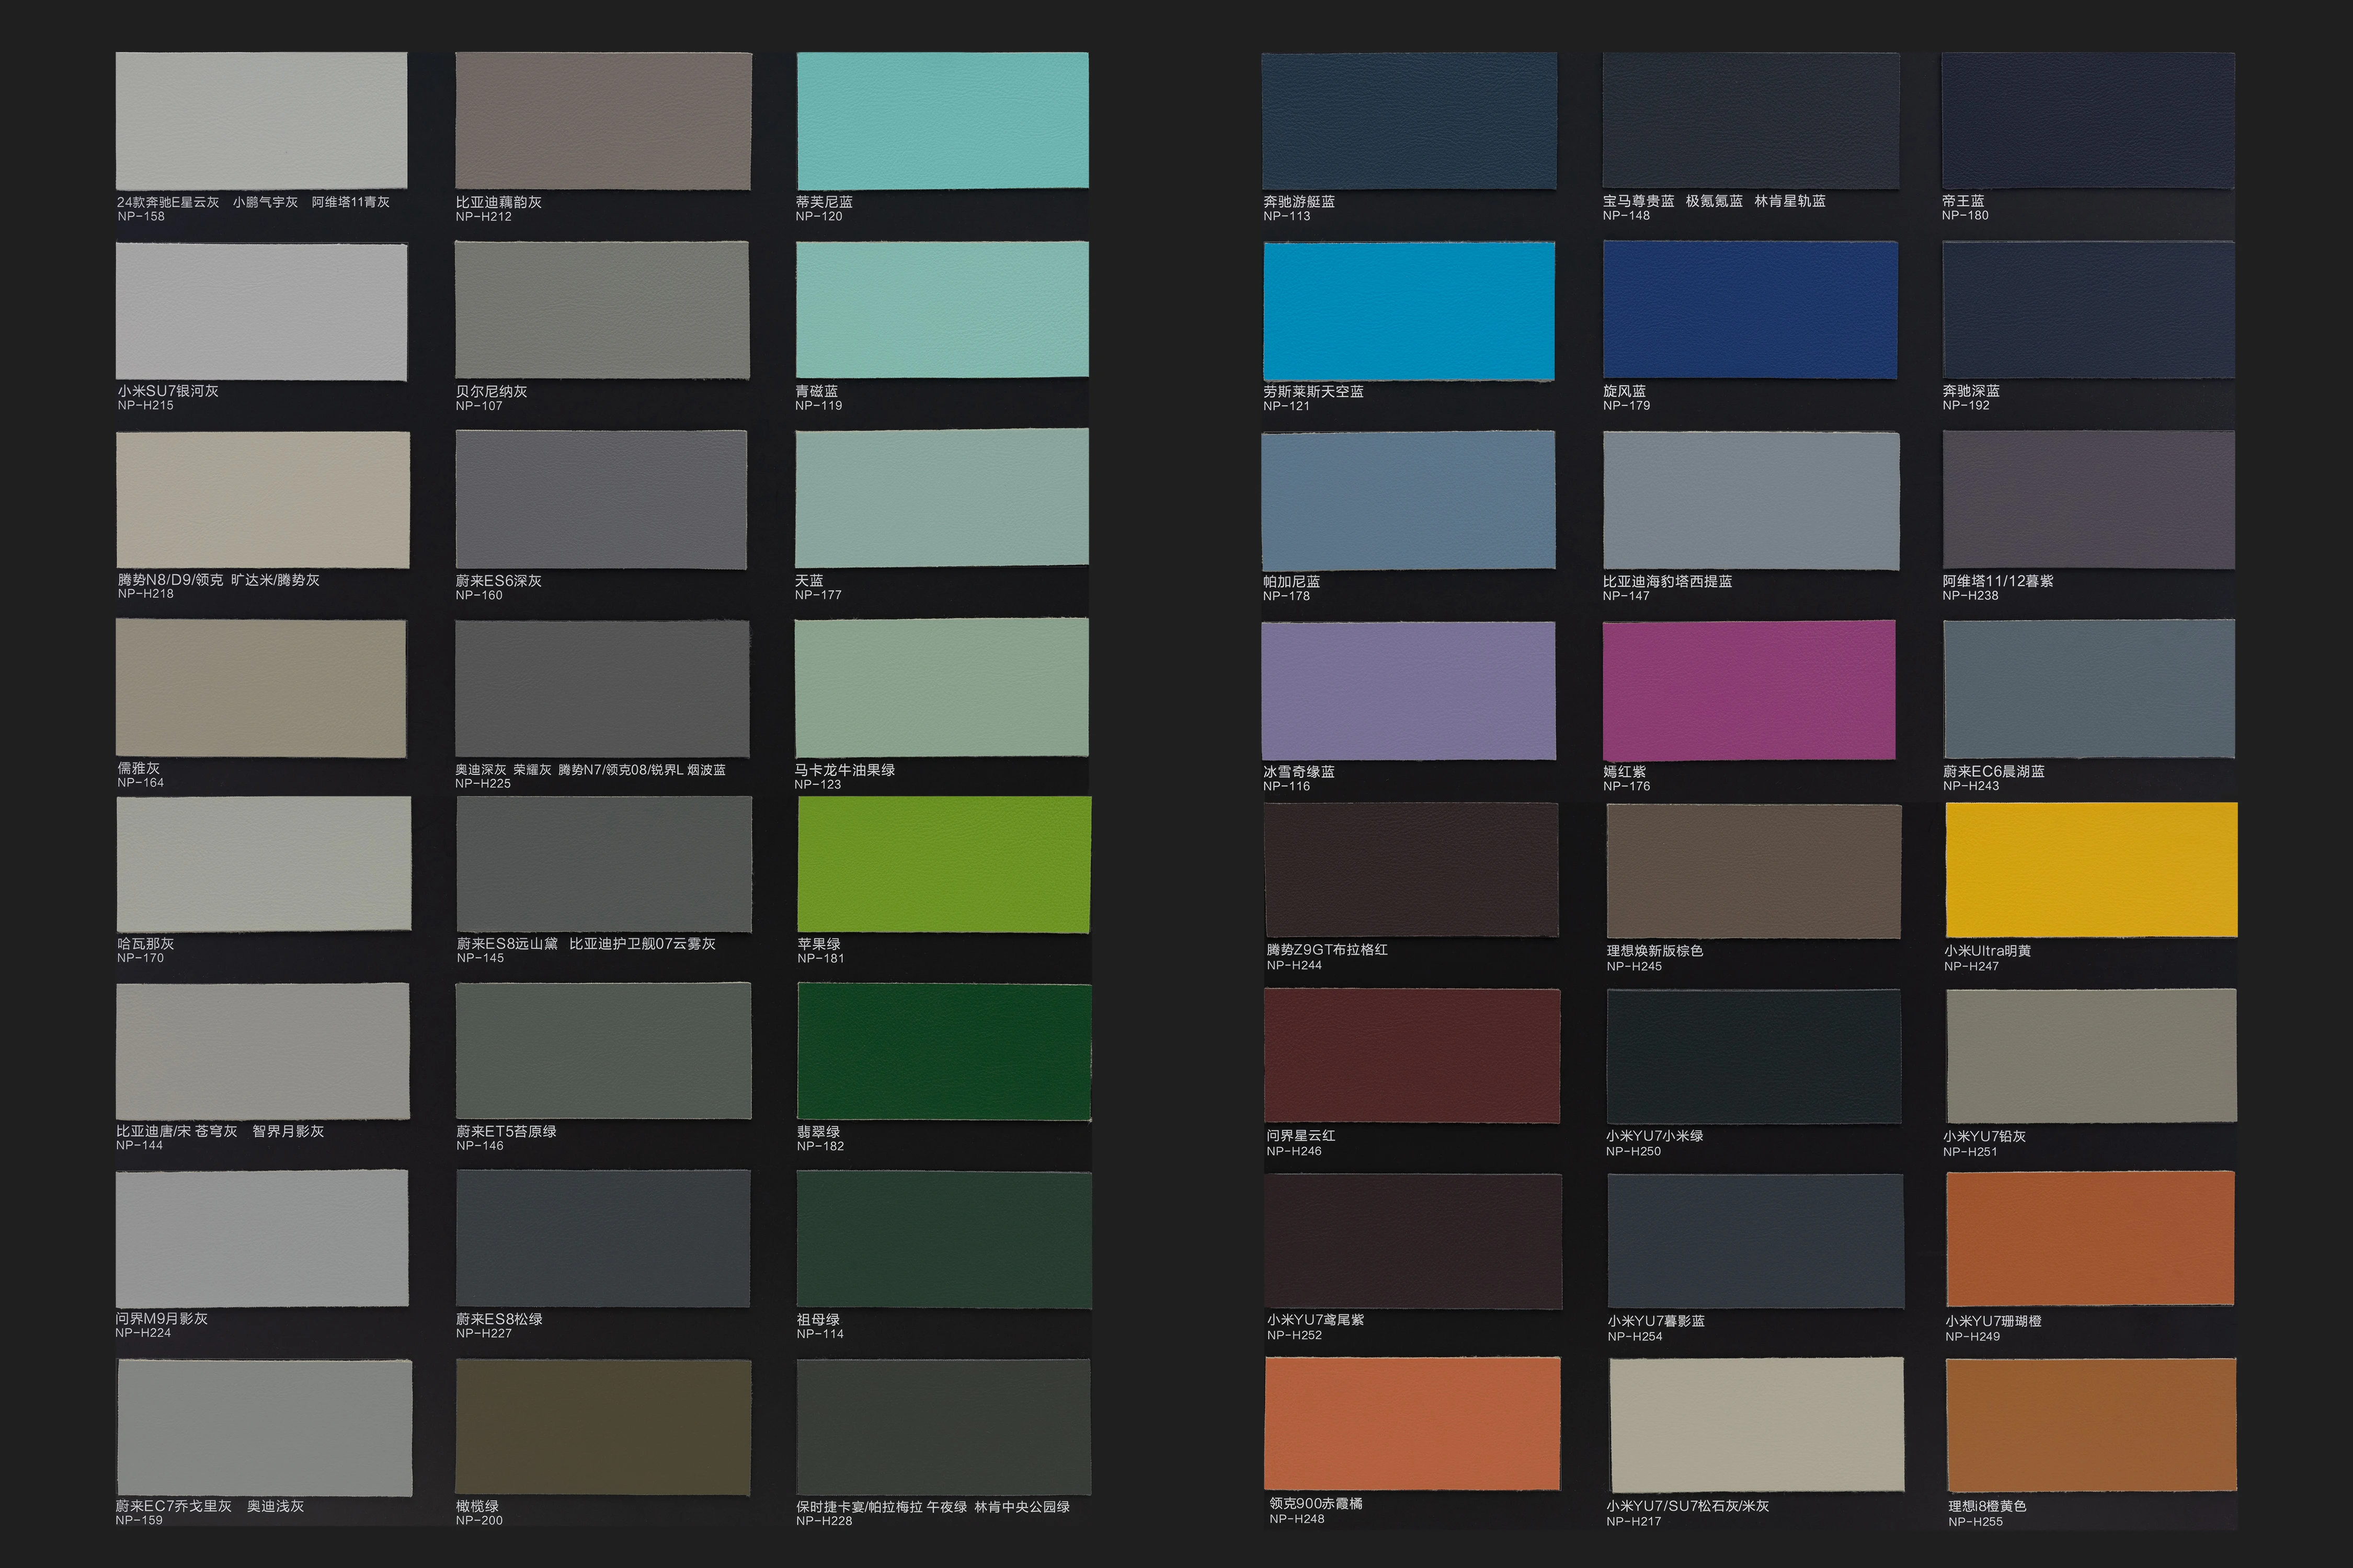Click the label text 帝王蓝
The width and height of the screenshot is (2353, 1568).
[1963, 201]
